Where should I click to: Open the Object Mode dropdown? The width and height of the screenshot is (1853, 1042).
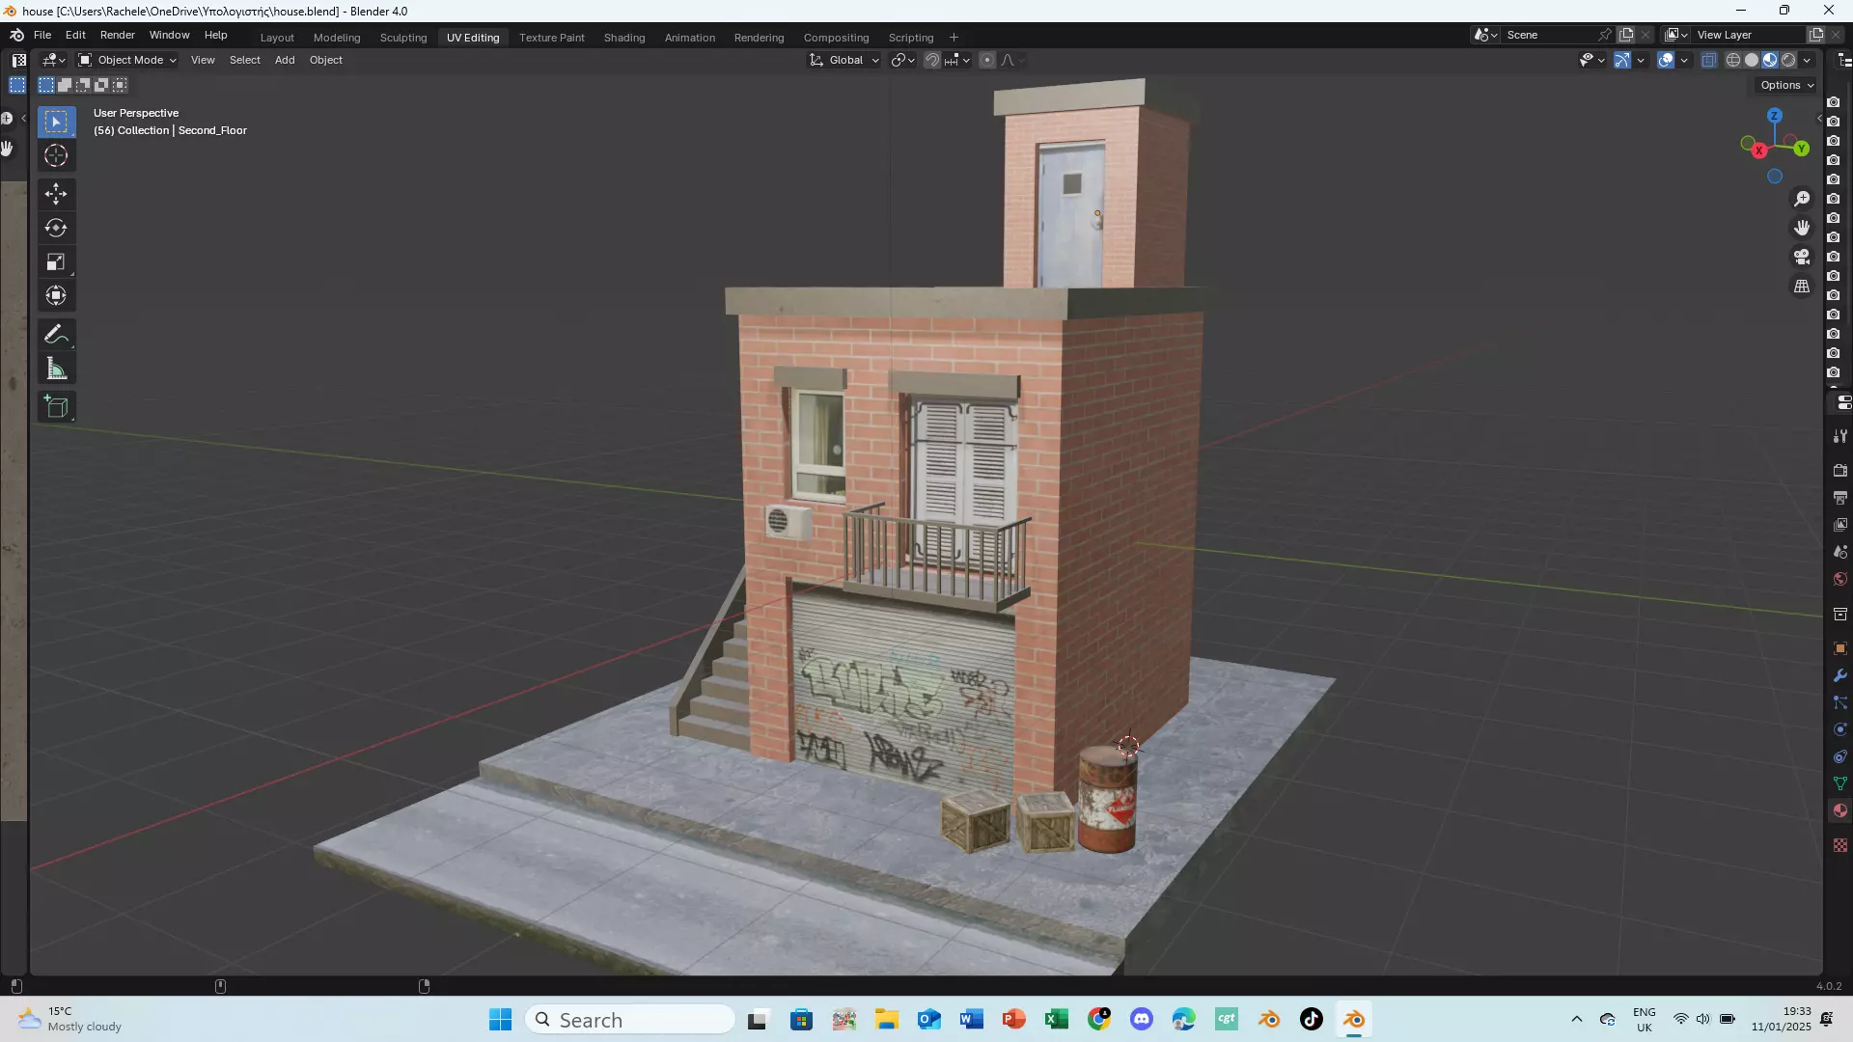coord(127,60)
